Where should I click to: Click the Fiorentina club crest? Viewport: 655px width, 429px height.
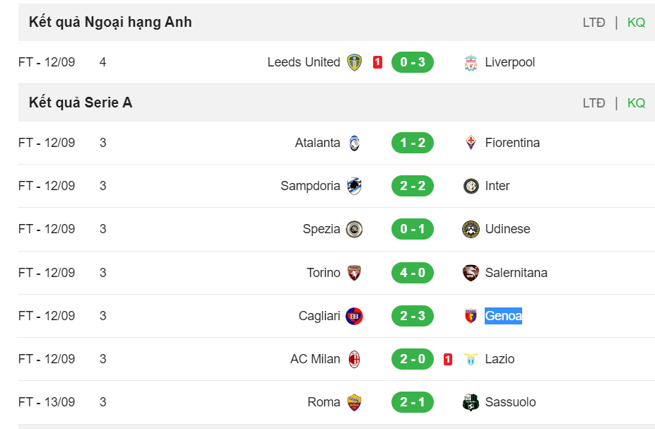[x=471, y=143]
